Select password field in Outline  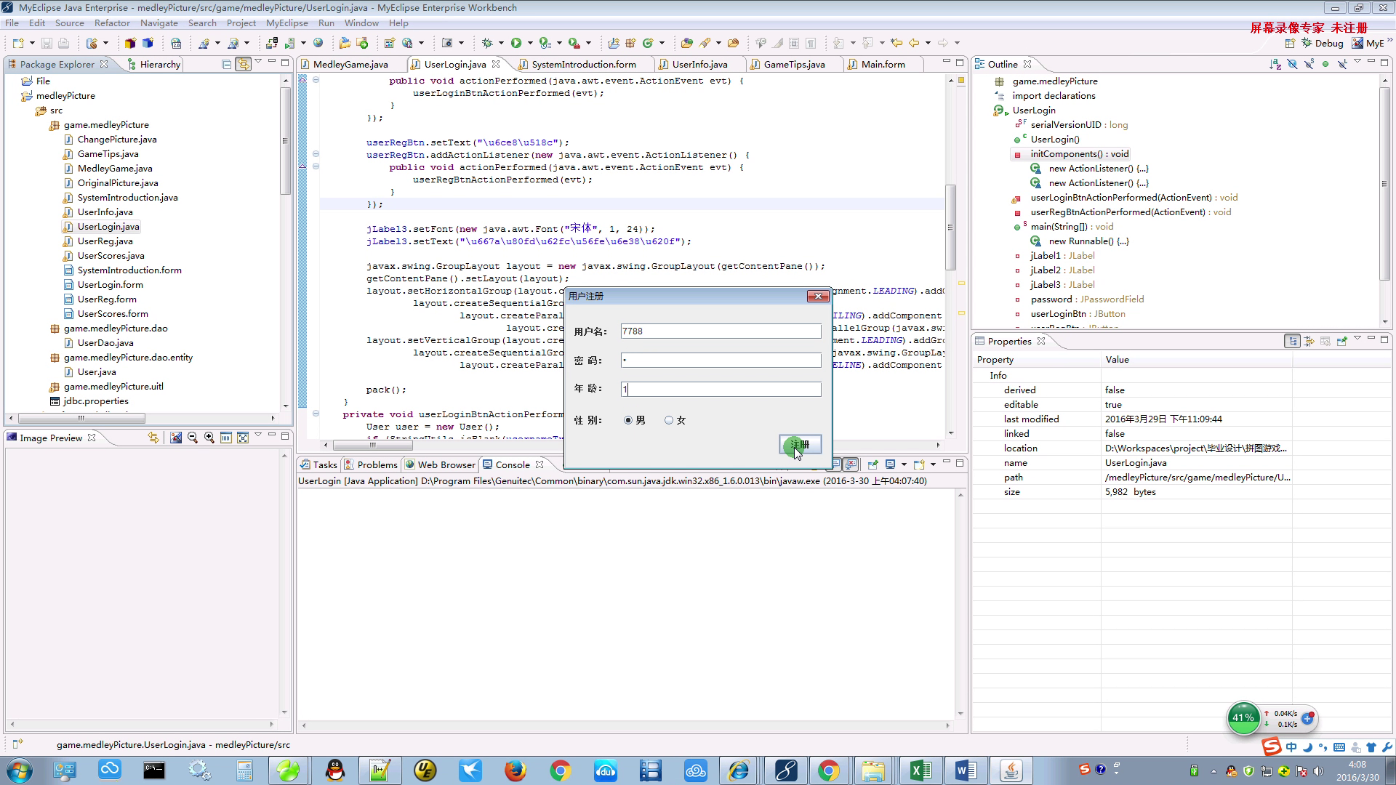pos(1086,299)
